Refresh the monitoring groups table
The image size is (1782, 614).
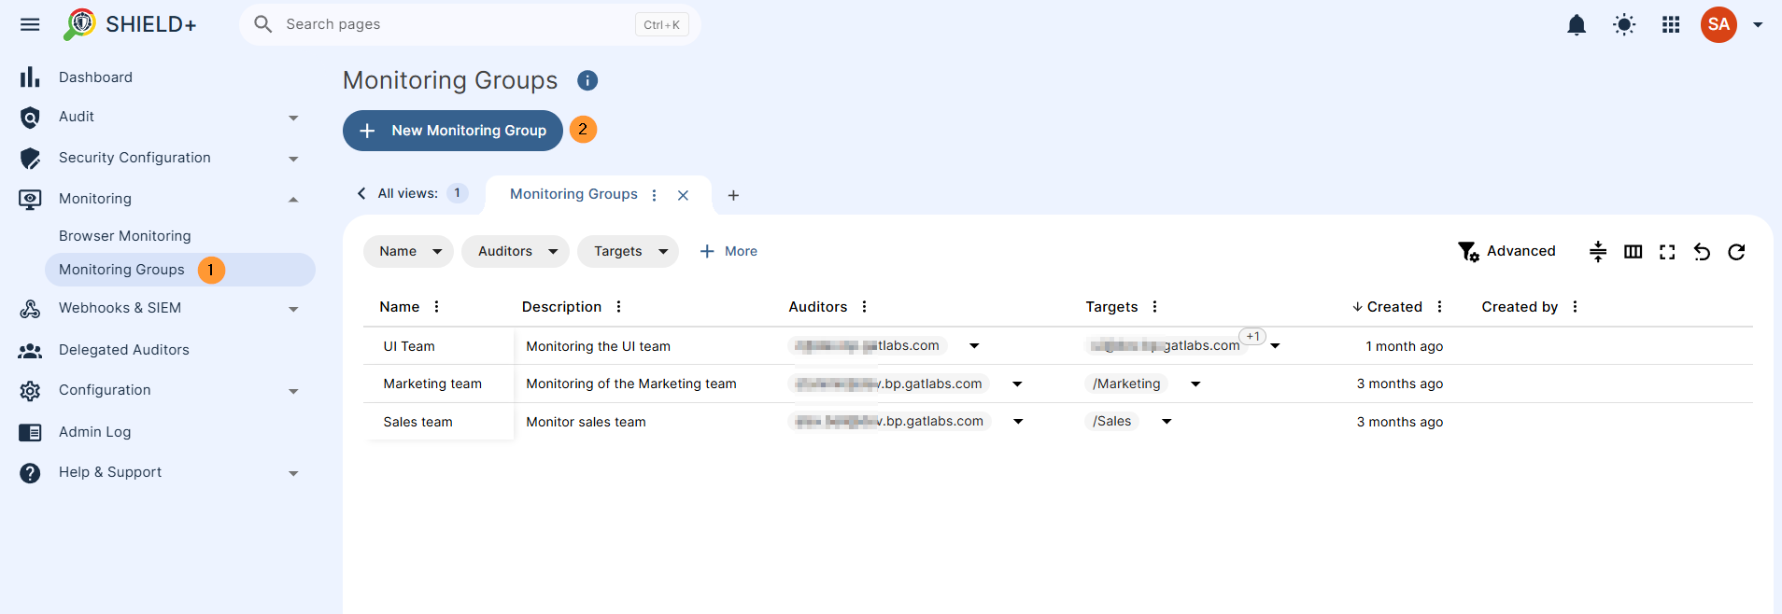(x=1736, y=251)
